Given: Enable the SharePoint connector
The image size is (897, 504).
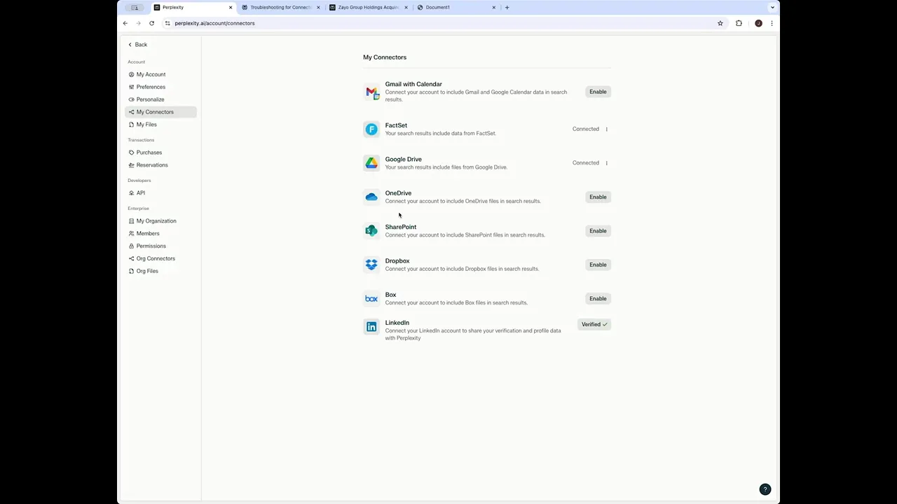Looking at the screenshot, I should (598, 230).
